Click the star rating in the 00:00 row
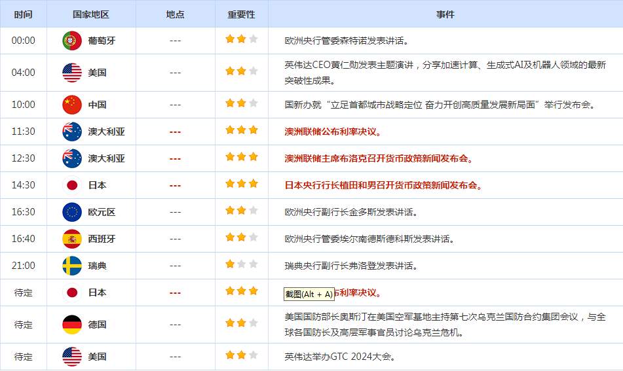The height and width of the screenshot is (371, 623). pos(242,39)
